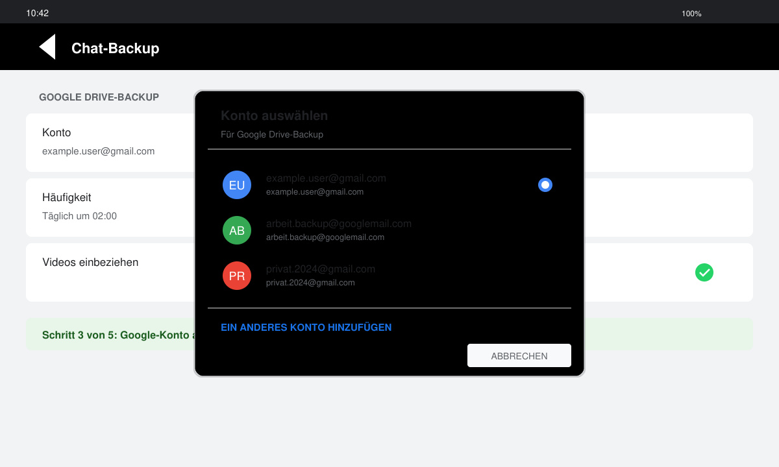Go back using the Chat-Backup arrow

click(47, 47)
